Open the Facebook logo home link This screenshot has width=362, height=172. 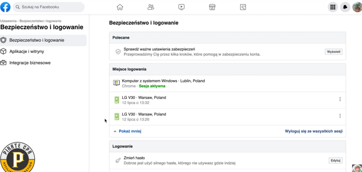click(5, 7)
